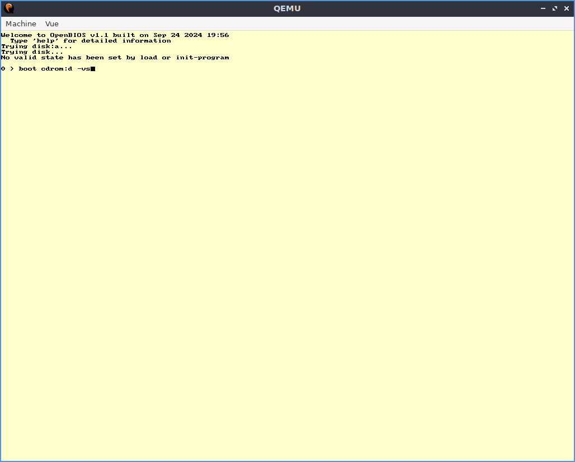The image size is (575, 462).
Task: Minimize the QEMU window
Action: [543, 8]
